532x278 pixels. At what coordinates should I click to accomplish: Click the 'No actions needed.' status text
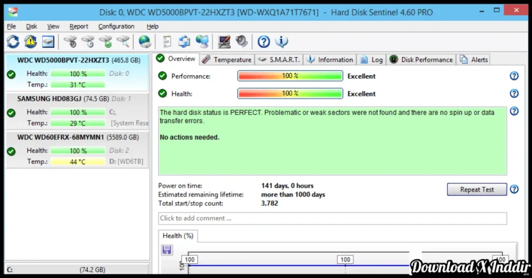[189, 137]
